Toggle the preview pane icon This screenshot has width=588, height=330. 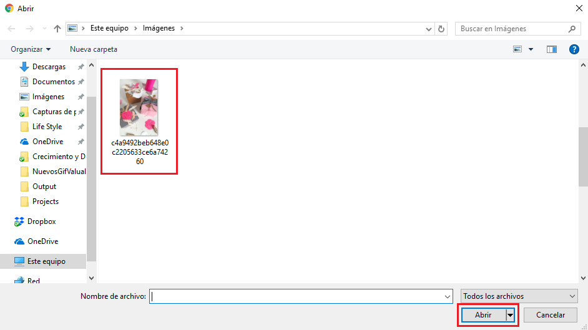(551, 49)
